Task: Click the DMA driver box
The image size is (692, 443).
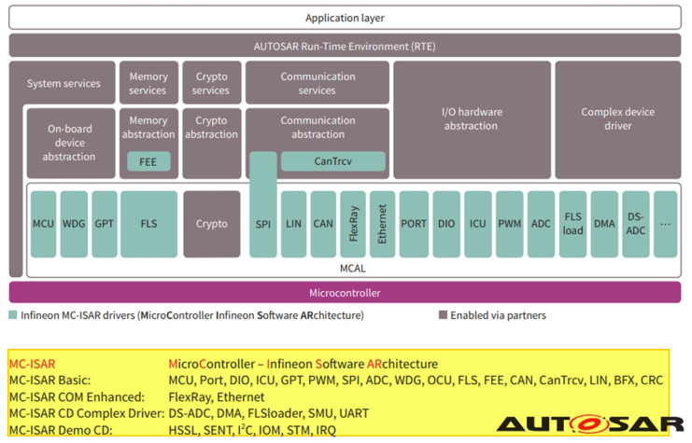Action: tap(604, 224)
